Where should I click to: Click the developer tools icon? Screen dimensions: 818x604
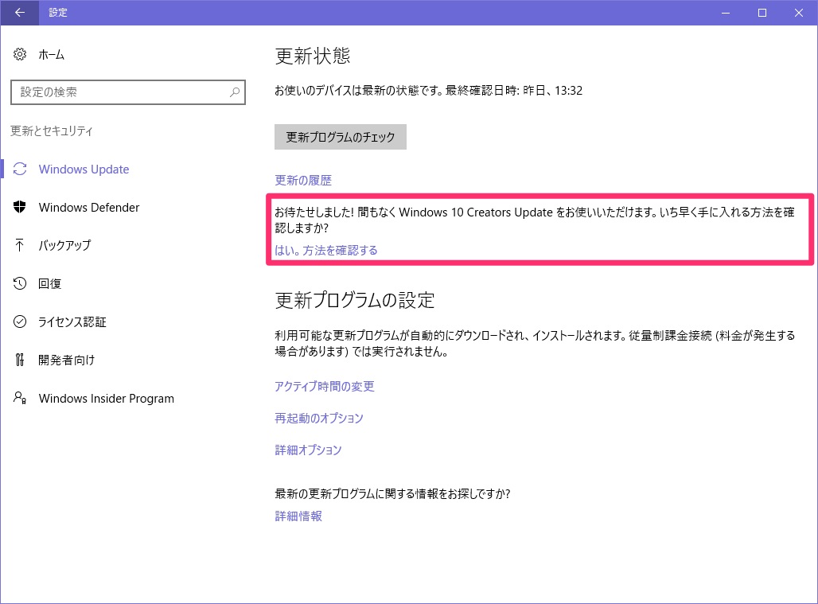point(20,360)
